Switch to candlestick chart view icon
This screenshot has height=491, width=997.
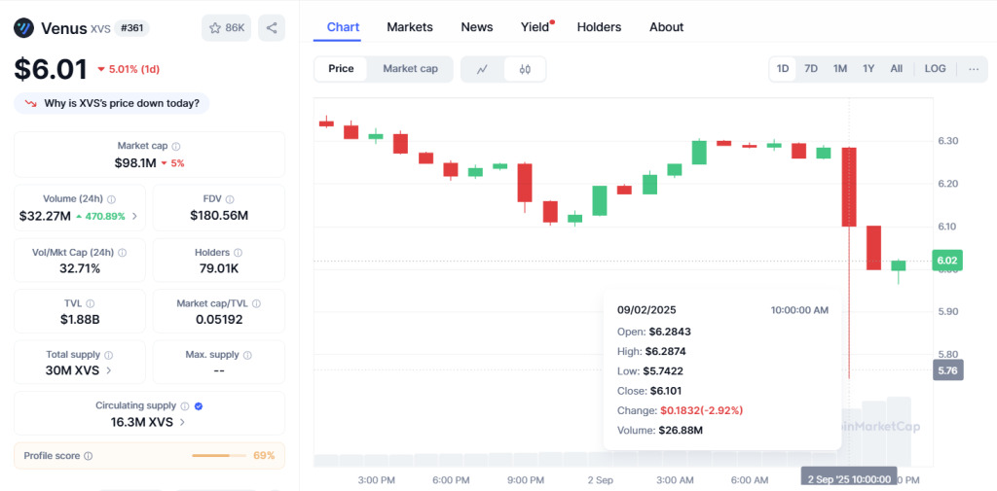525,69
